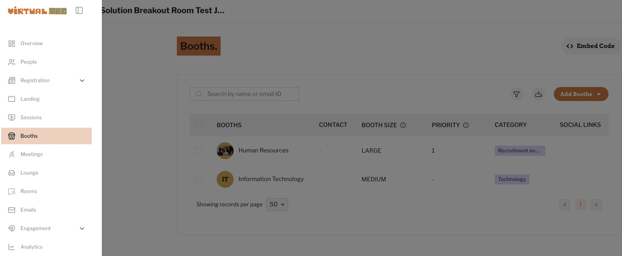The width and height of the screenshot is (622, 256).
Task: Click the Recruitment category tag
Action: (x=520, y=151)
